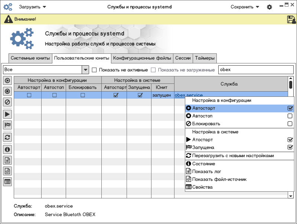The height and width of the screenshot is (224, 297).
Task: Toggle 'Показать не активные' checkbox
Action: [94, 70]
